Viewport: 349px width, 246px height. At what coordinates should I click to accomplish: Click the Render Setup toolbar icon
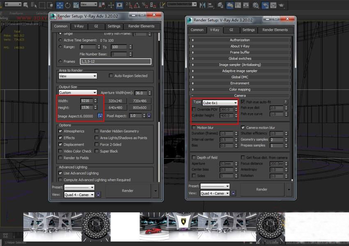pos(265,5)
